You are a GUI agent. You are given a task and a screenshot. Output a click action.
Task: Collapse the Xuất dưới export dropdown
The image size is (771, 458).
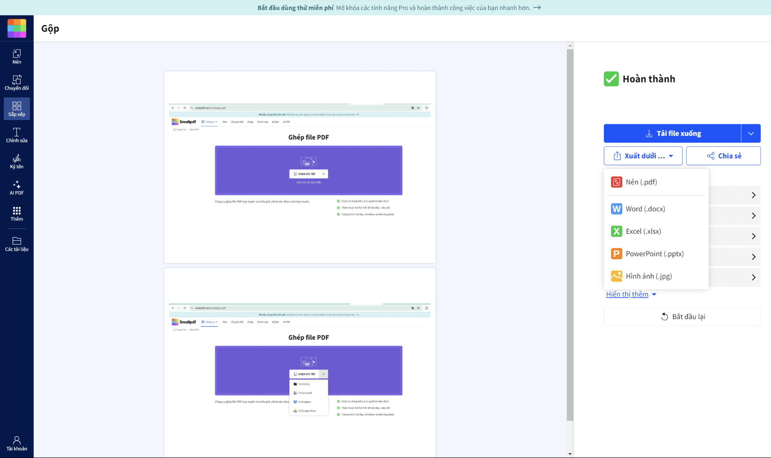coord(643,156)
